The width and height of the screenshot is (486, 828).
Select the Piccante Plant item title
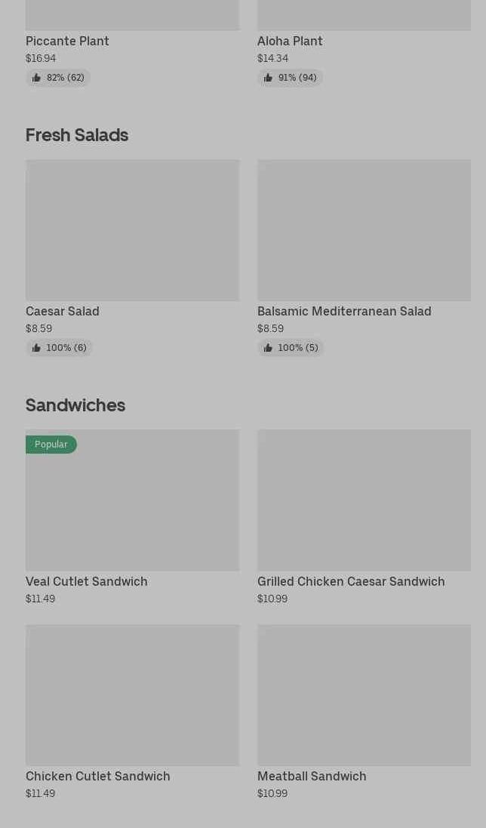coord(68,42)
